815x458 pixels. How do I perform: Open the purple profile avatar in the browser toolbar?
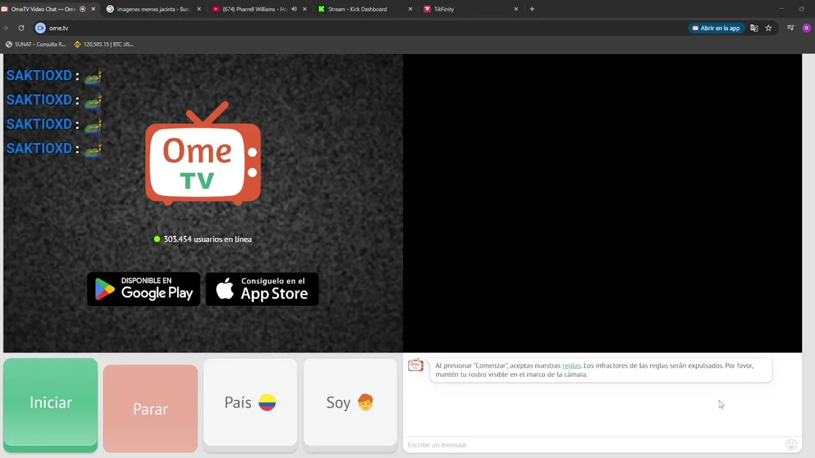(807, 28)
